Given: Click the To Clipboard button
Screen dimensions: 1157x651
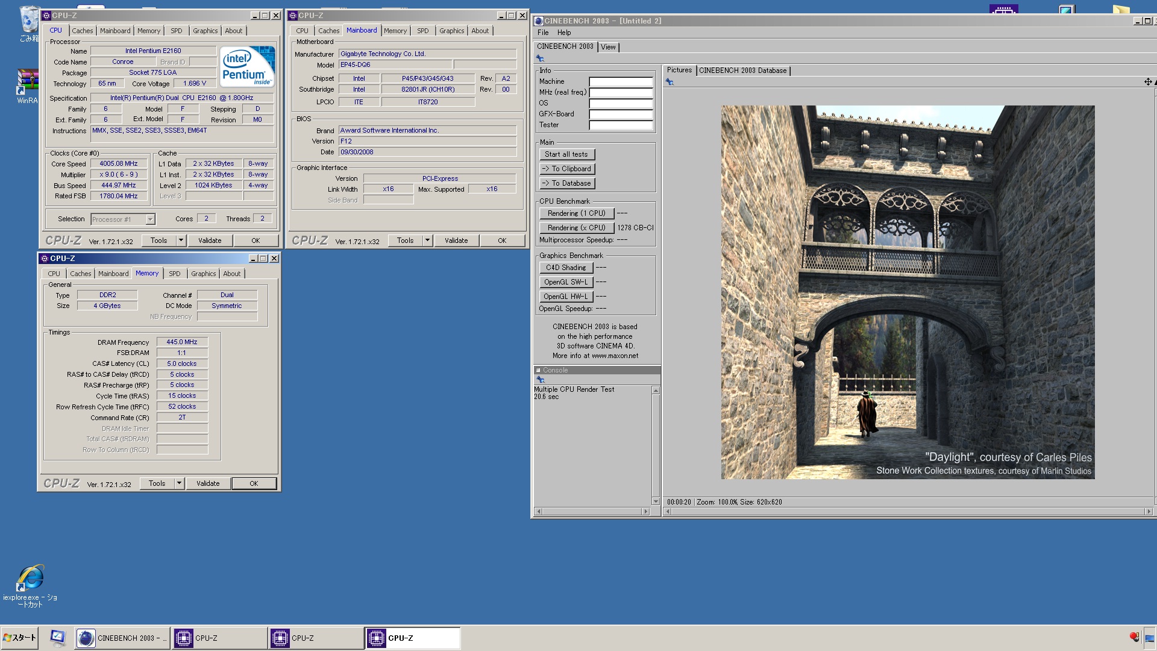Looking at the screenshot, I should point(567,169).
